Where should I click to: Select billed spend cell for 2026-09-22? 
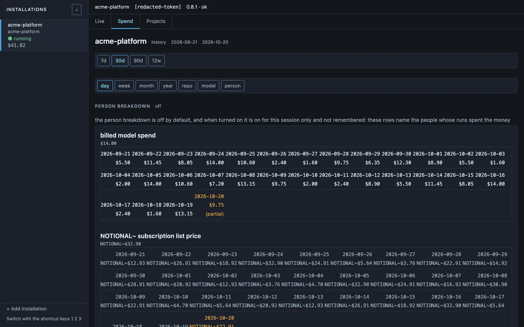point(147,158)
